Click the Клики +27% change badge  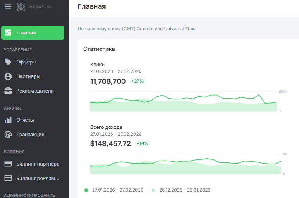pos(137,81)
